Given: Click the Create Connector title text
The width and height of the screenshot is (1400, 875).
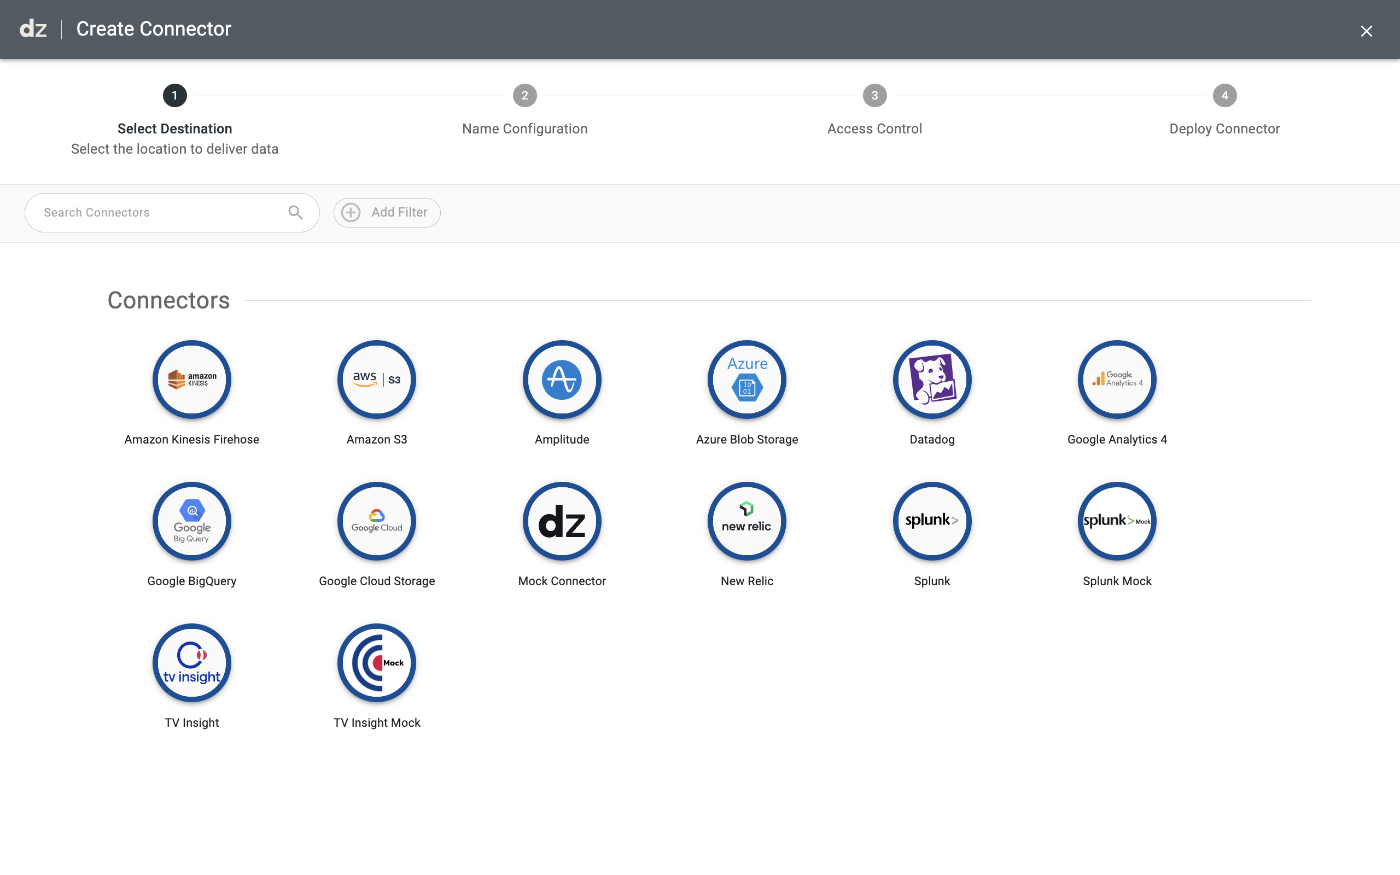Looking at the screenshot, I should [x=153, y=29].
